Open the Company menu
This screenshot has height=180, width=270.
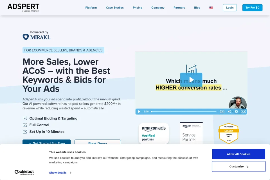[x=158, y=8]
